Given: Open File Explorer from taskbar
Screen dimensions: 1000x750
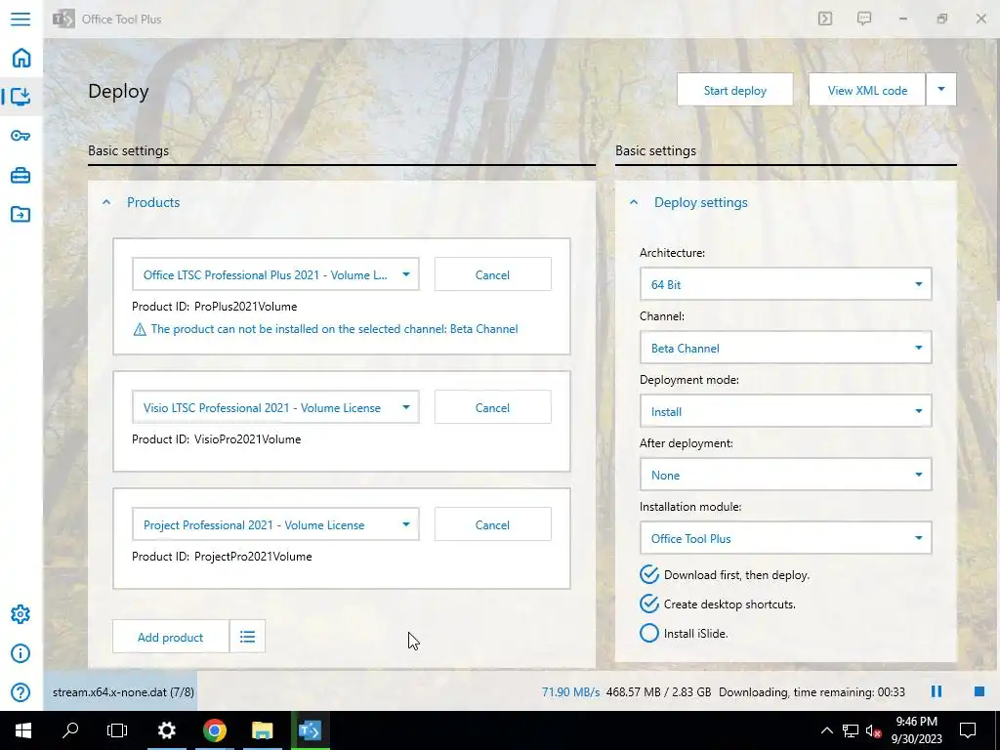Looking at the screenshot, I should pos(262,730).
